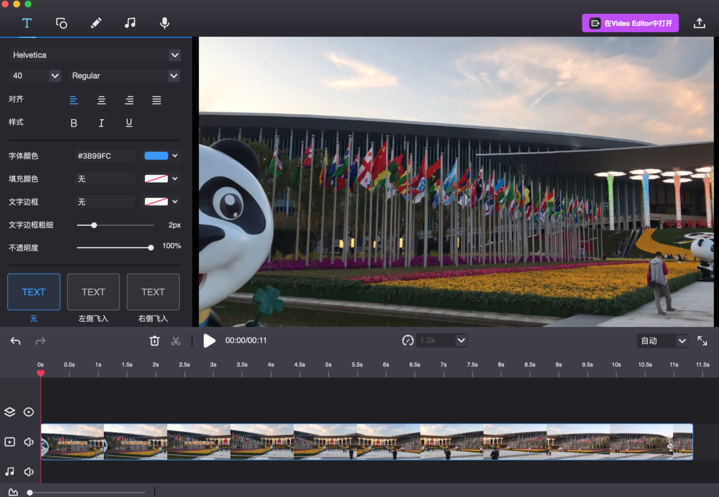Click the playback speed gauge icon
The width and height of the screenshot is (719, 497).
(x=407, y=340)
